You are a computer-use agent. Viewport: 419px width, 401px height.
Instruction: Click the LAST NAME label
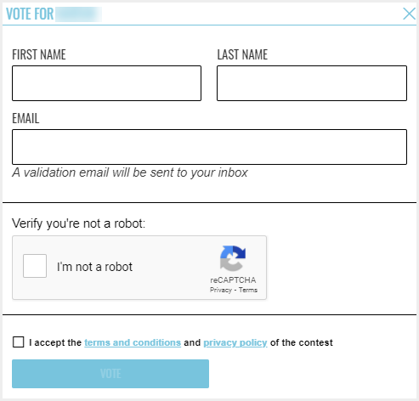click(242, 54)
